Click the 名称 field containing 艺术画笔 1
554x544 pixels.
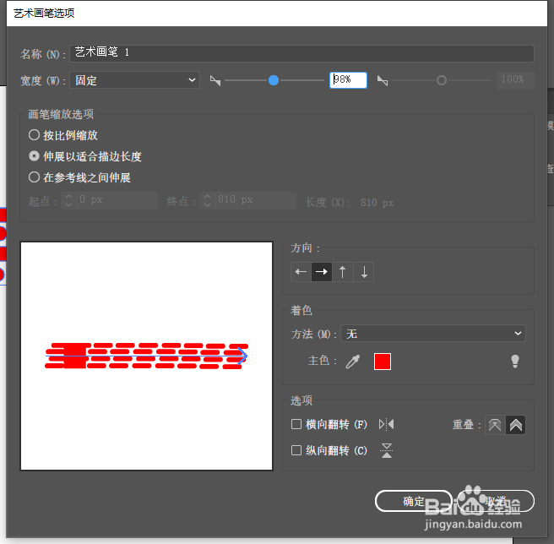coord(301,53)
